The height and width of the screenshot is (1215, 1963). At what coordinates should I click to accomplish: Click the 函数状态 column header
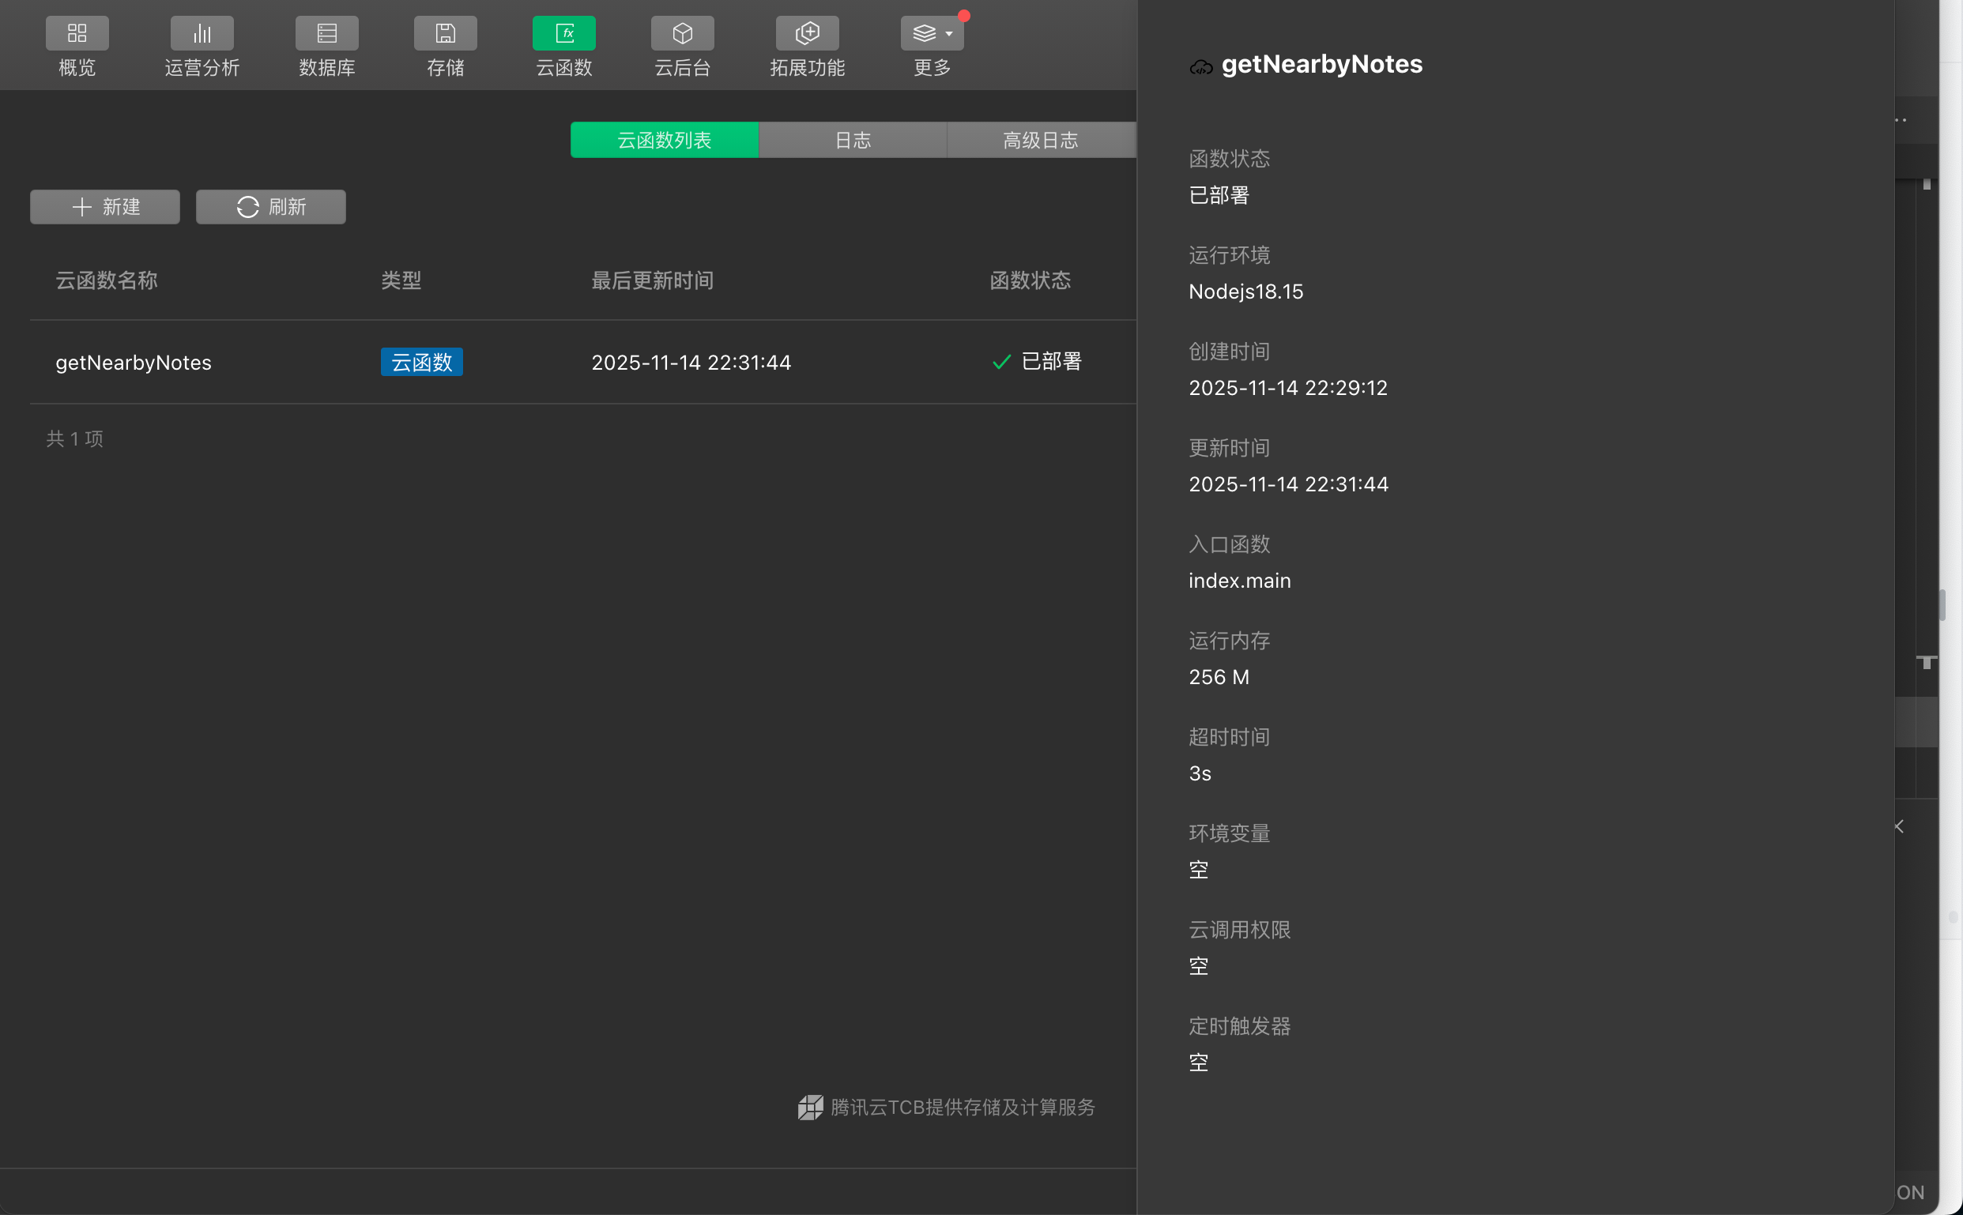pos(1030,280)
